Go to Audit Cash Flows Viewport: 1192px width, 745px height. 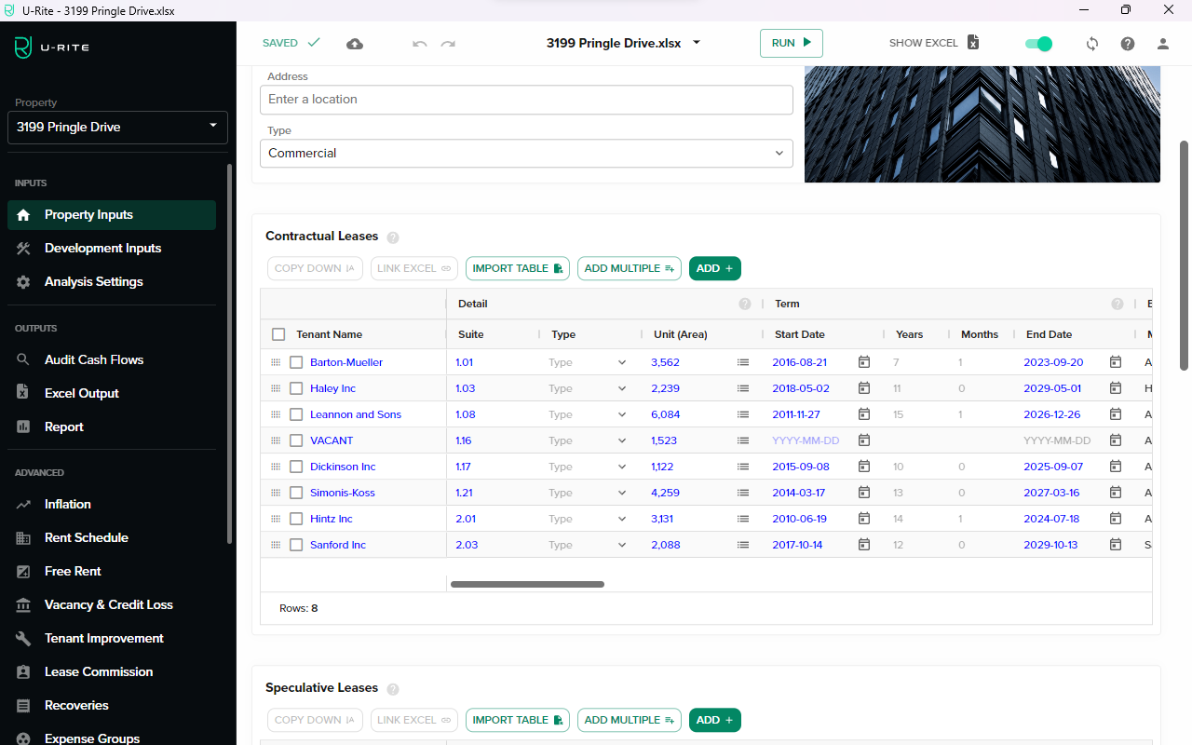pos(93,359)
